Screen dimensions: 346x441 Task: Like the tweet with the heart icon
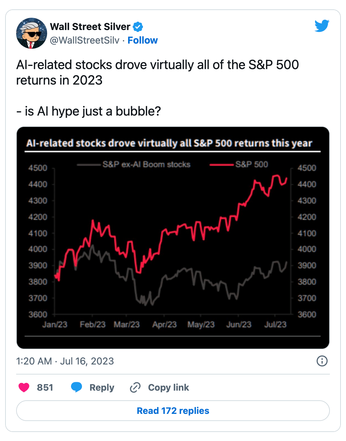pyautogui.click(x=24, y=387)
